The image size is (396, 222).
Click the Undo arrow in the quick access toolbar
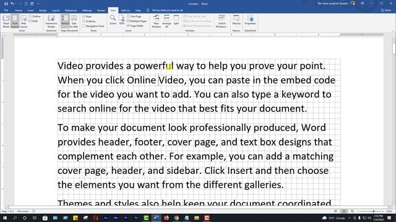pos(12,4)
